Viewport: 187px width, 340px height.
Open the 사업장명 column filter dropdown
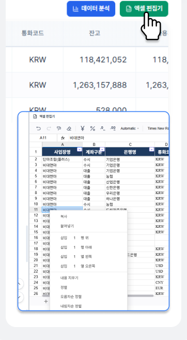(x=80, y=150)
